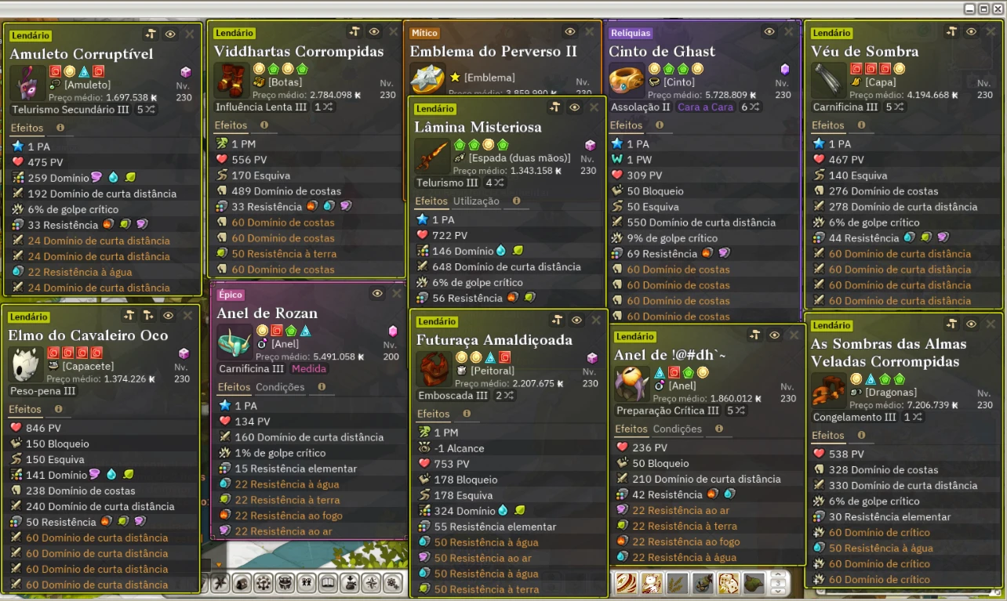Click the gear settings icon in bottom toolbar
The image size is (1007, 601).
click(x=392, y=583)
